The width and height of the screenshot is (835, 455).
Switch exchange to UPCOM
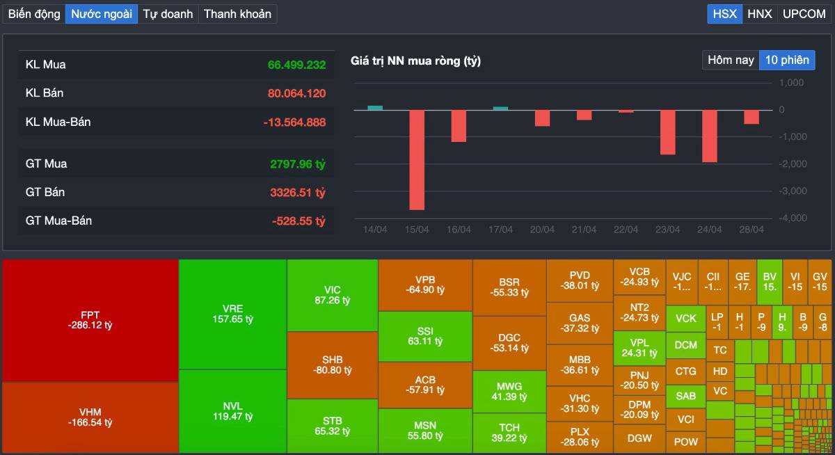tap(804, 14)
